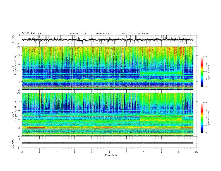
Task: Click time axis tick label 3
Action: [x=74, y=152]
